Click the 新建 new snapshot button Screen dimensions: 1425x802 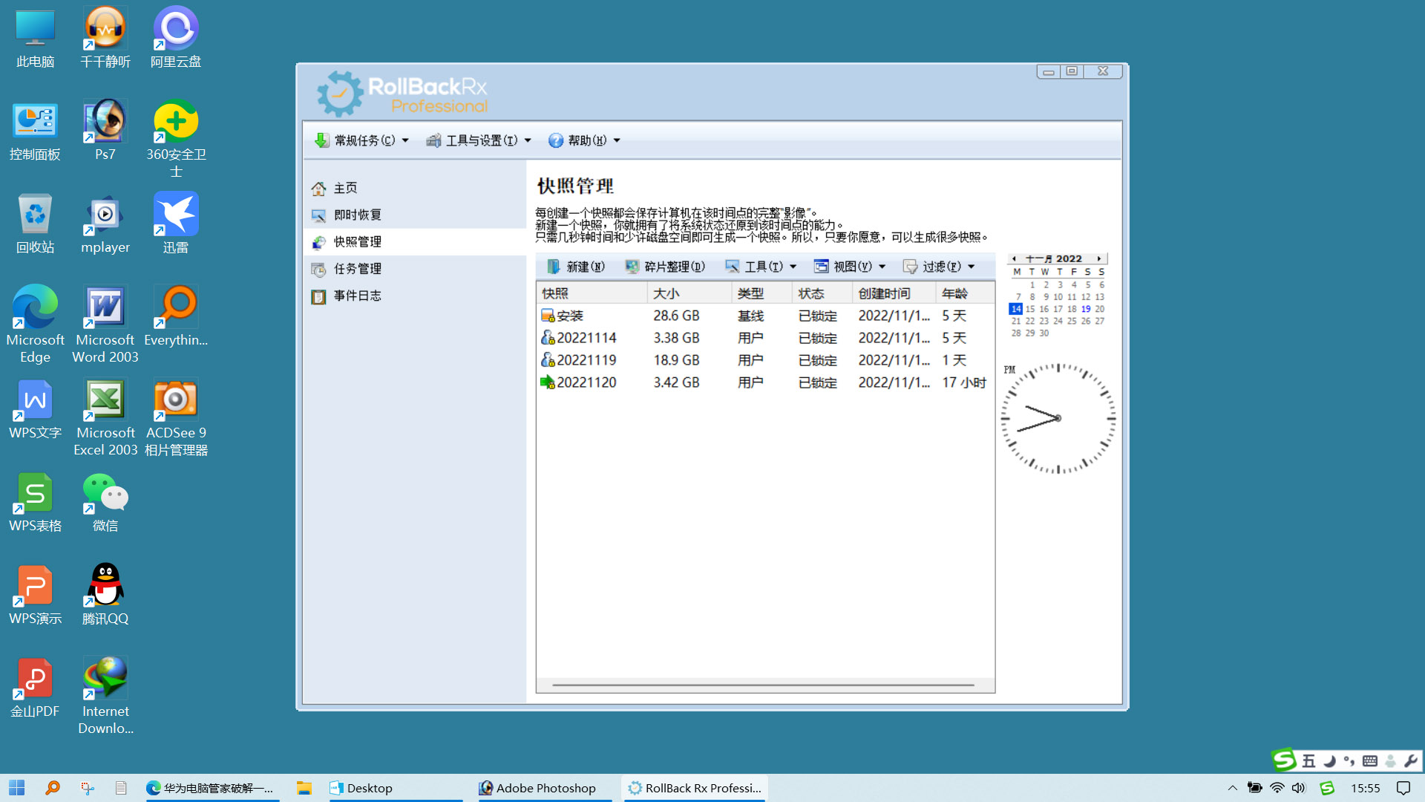576,267
